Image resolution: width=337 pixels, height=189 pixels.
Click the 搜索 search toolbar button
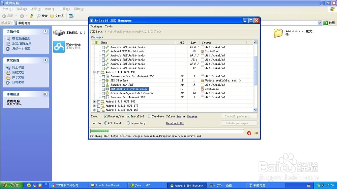42,16
